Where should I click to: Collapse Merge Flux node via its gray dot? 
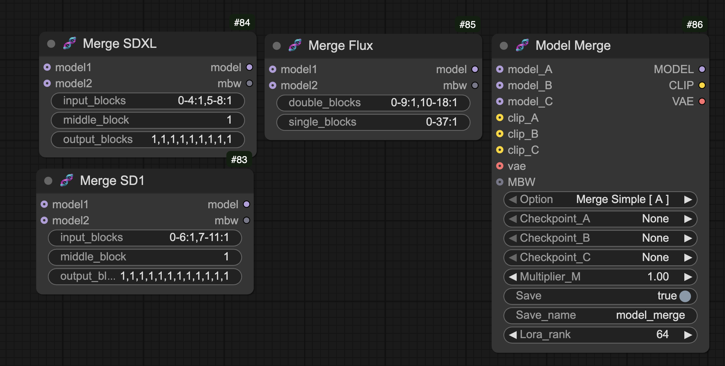(277, 46)
